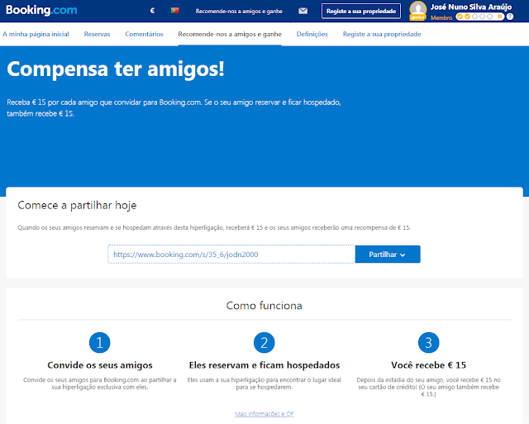Open the Reservas tab
The image size is (529, 424).
(x=98, y=34)
